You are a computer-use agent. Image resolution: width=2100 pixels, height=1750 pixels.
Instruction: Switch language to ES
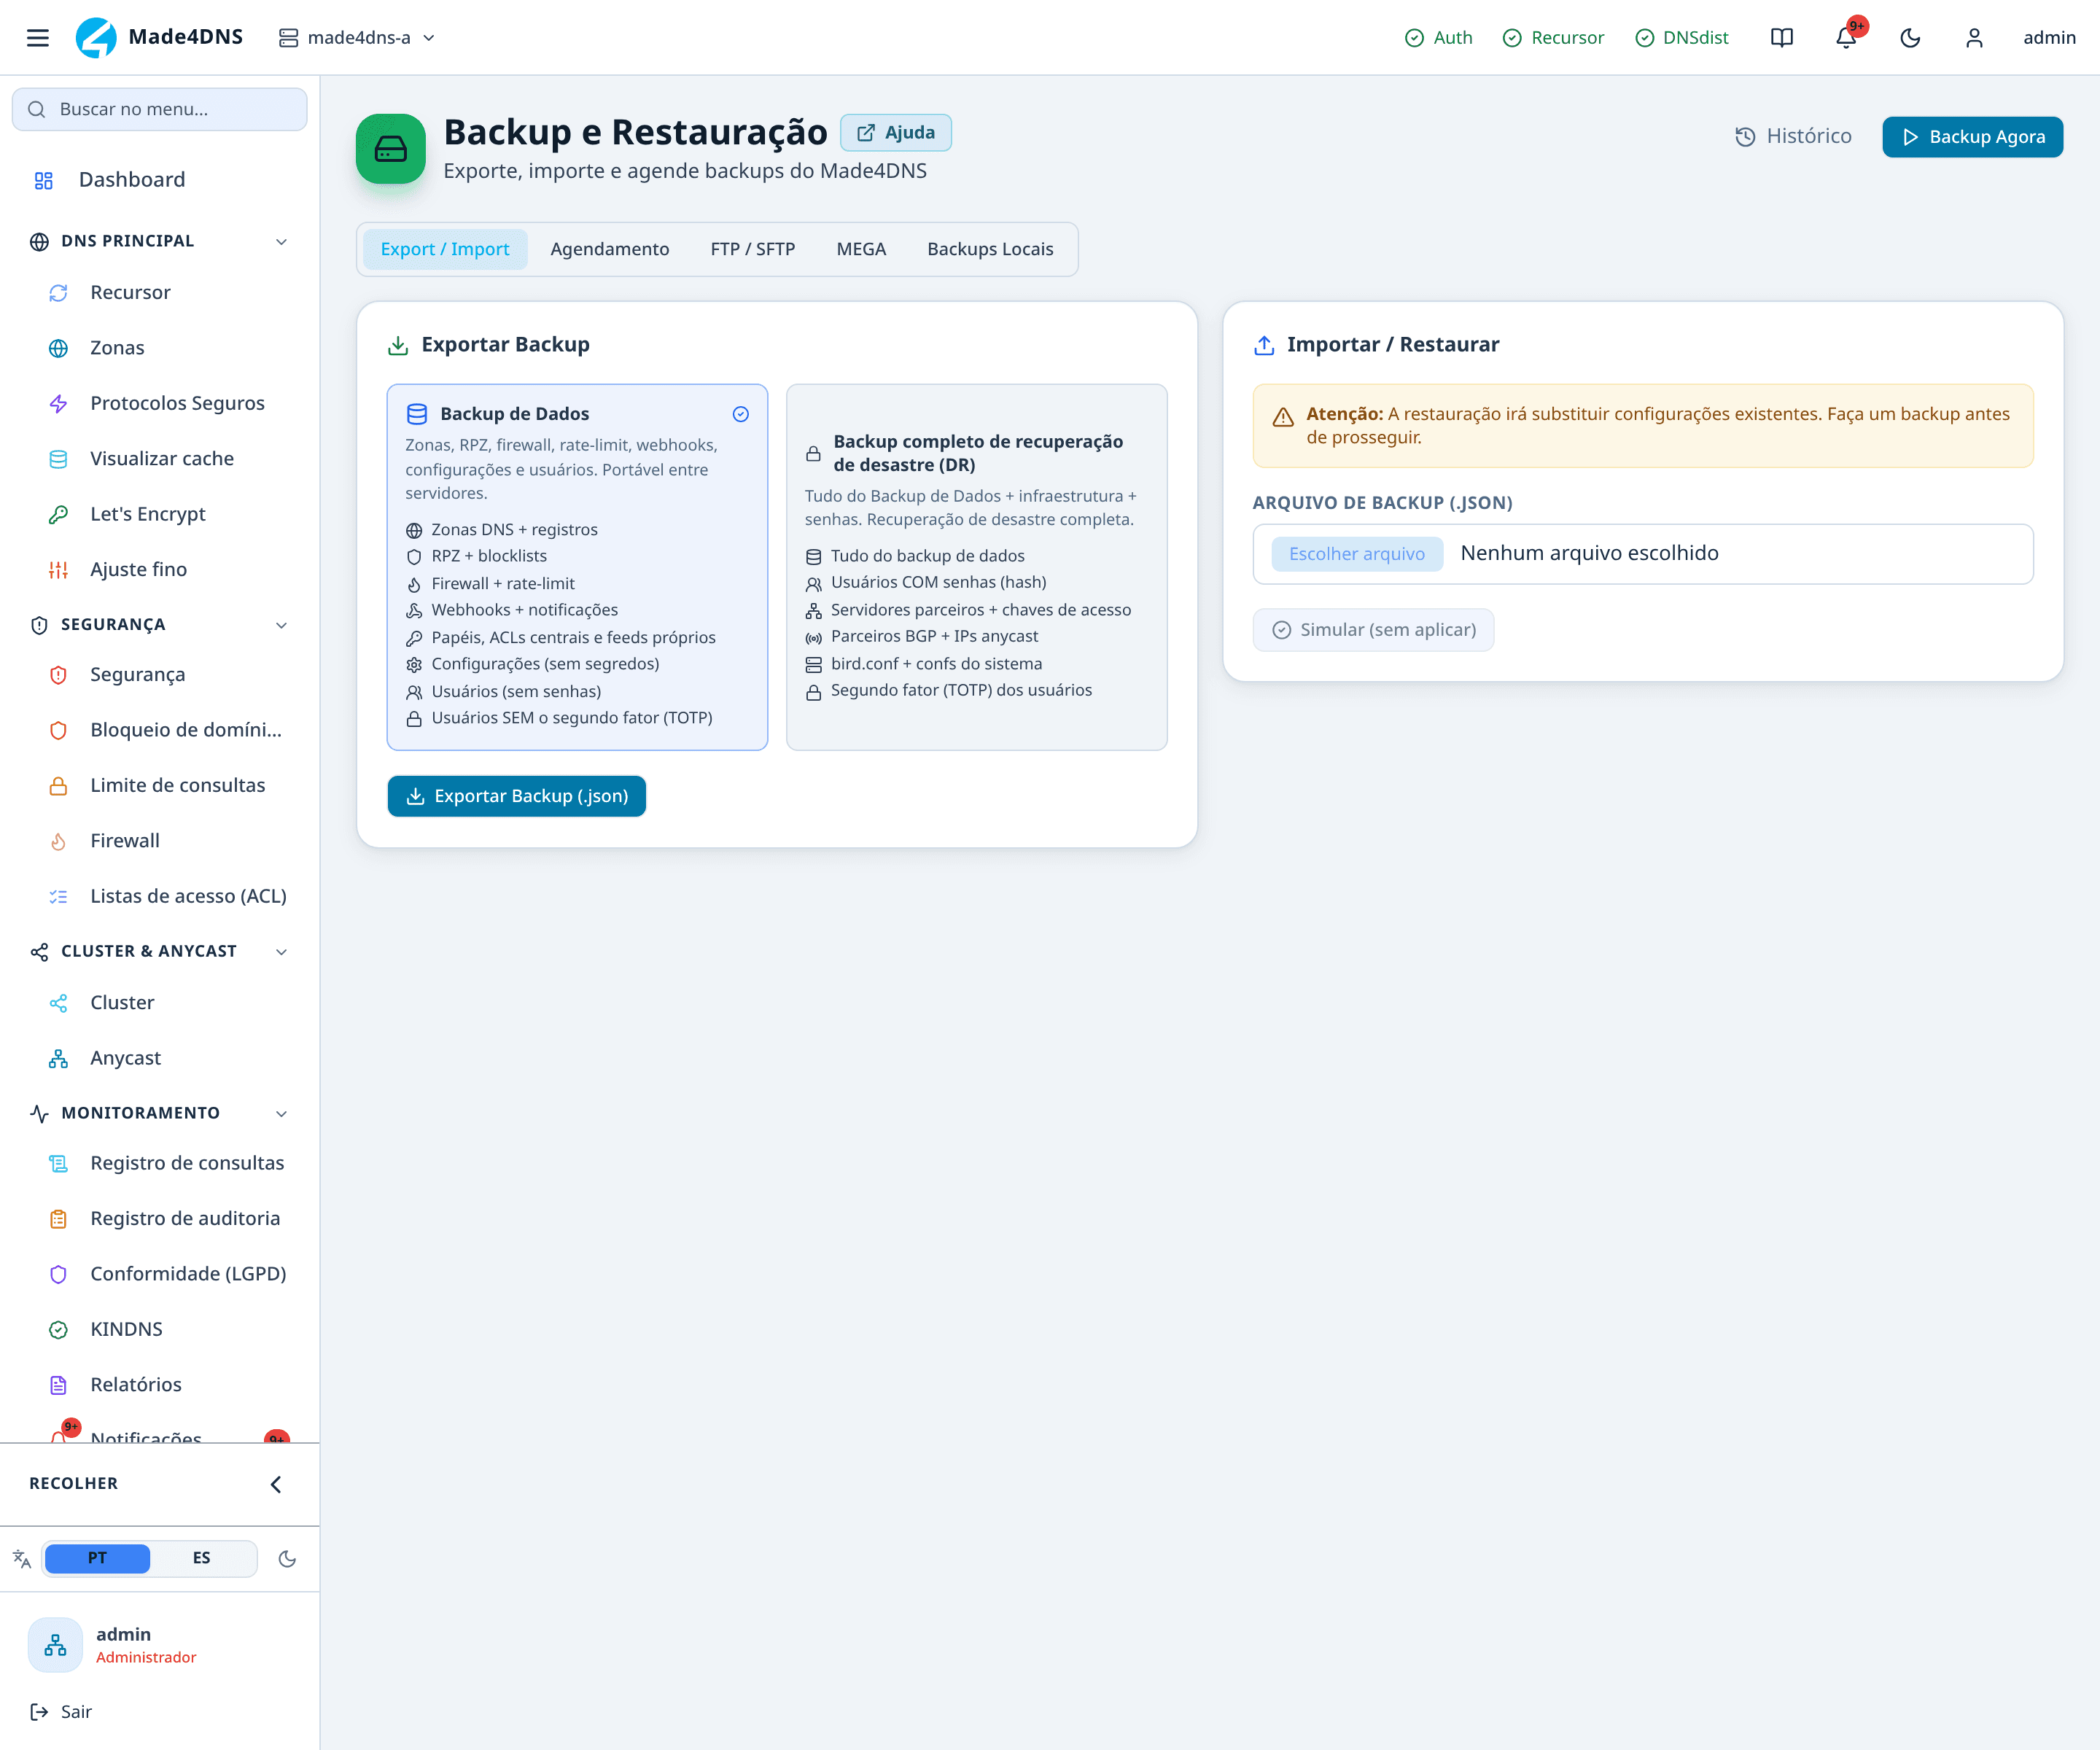(202, 1558)
